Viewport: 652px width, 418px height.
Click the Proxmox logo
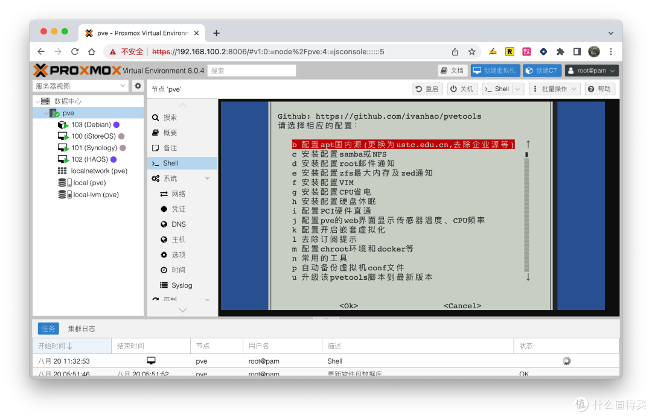tap(77, 71)
